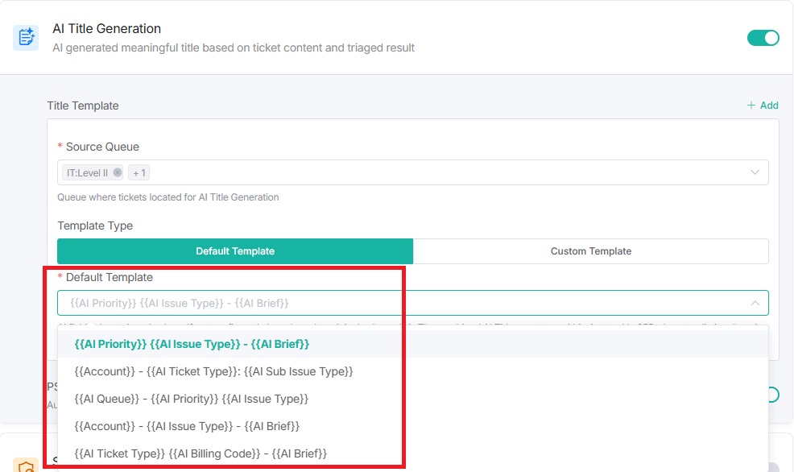Screen dimensions: 794x472
Task: Click inside the Source Queue input area
Action: [x=443, y=172]
